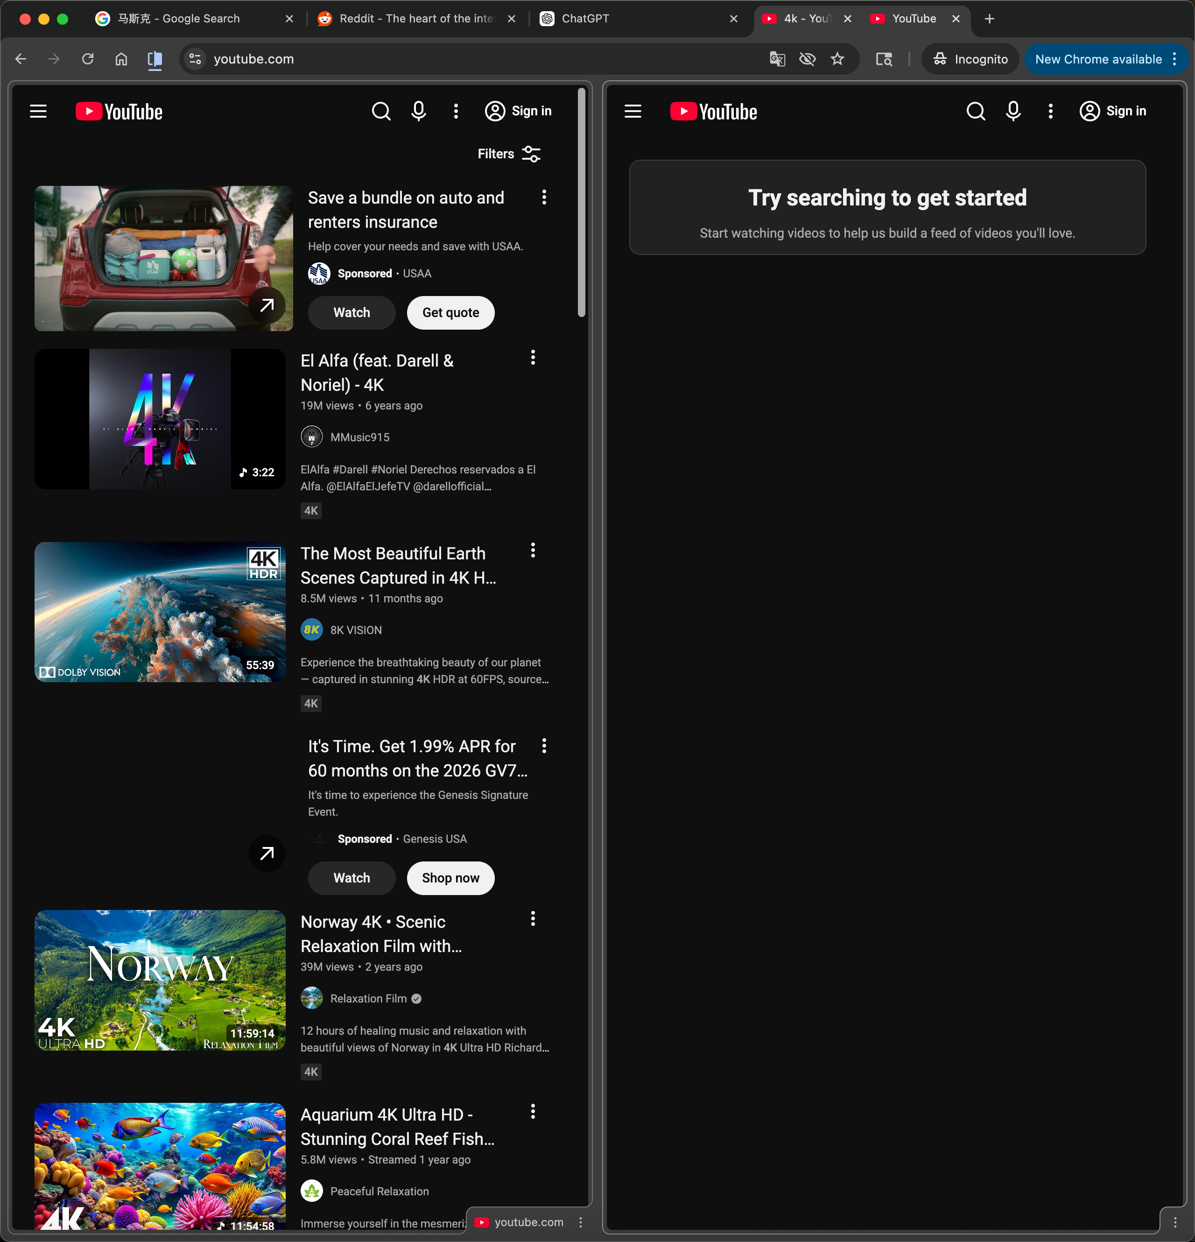Open a new tab with plus icon
The image size is (1195, 1242).
click(989, 19)
